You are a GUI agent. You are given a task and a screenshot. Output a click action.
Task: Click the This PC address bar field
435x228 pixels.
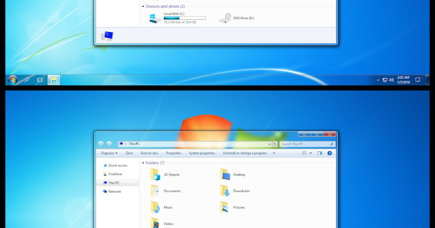[195, 144]
